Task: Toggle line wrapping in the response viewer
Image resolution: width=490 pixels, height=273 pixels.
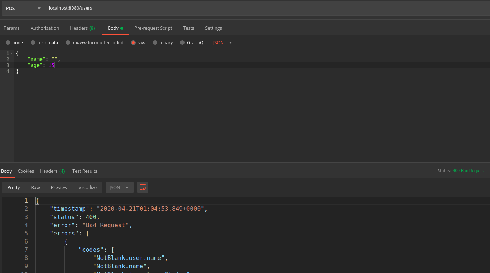Action: click(142, 187)
